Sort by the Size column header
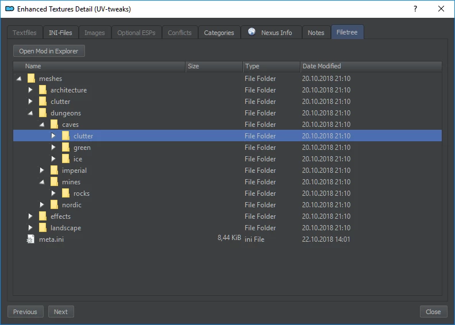 point(214,66)
